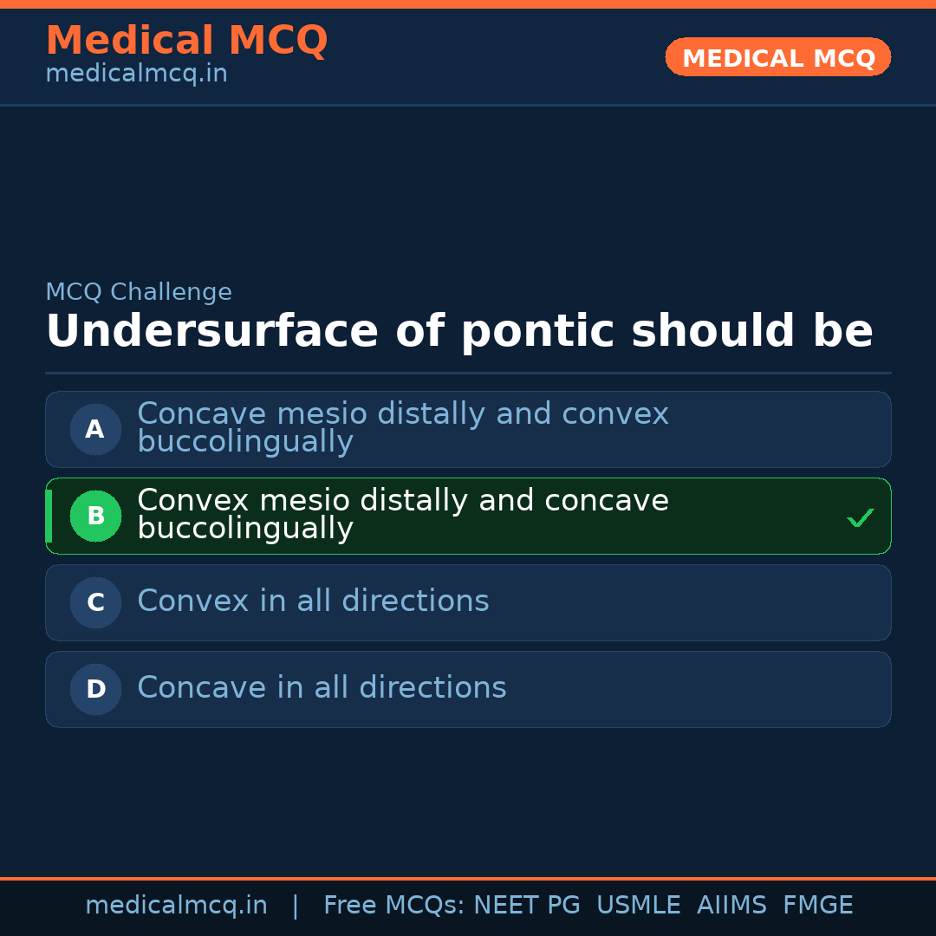Click the green checkmark on option B
Image resolution: width=936 pixels, height=936 pixels.
860,518
